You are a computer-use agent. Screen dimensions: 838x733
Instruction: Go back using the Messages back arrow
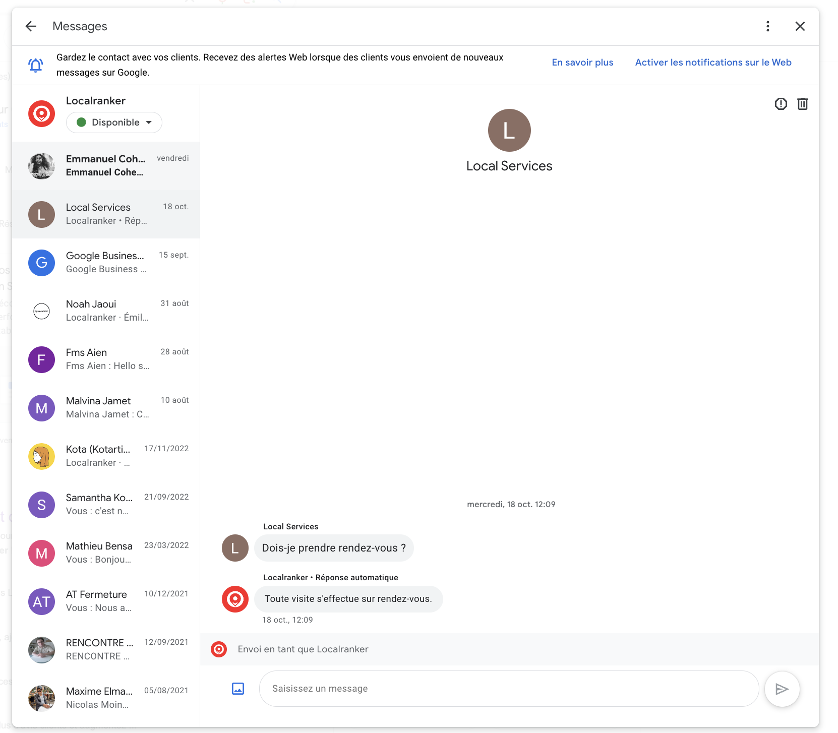(31, 26)
